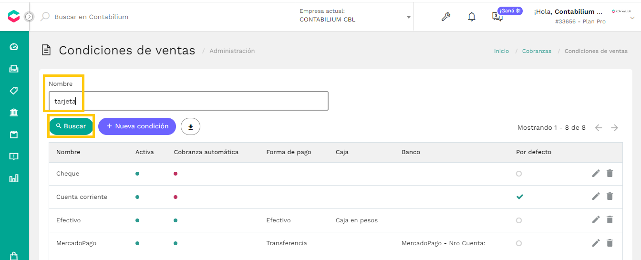Click the Por defecto column header
Viewport: 641px width, 260px height.
(534, 152)
